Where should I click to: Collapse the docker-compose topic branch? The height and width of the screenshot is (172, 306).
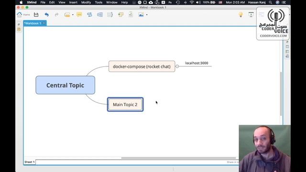coord(177,66)
